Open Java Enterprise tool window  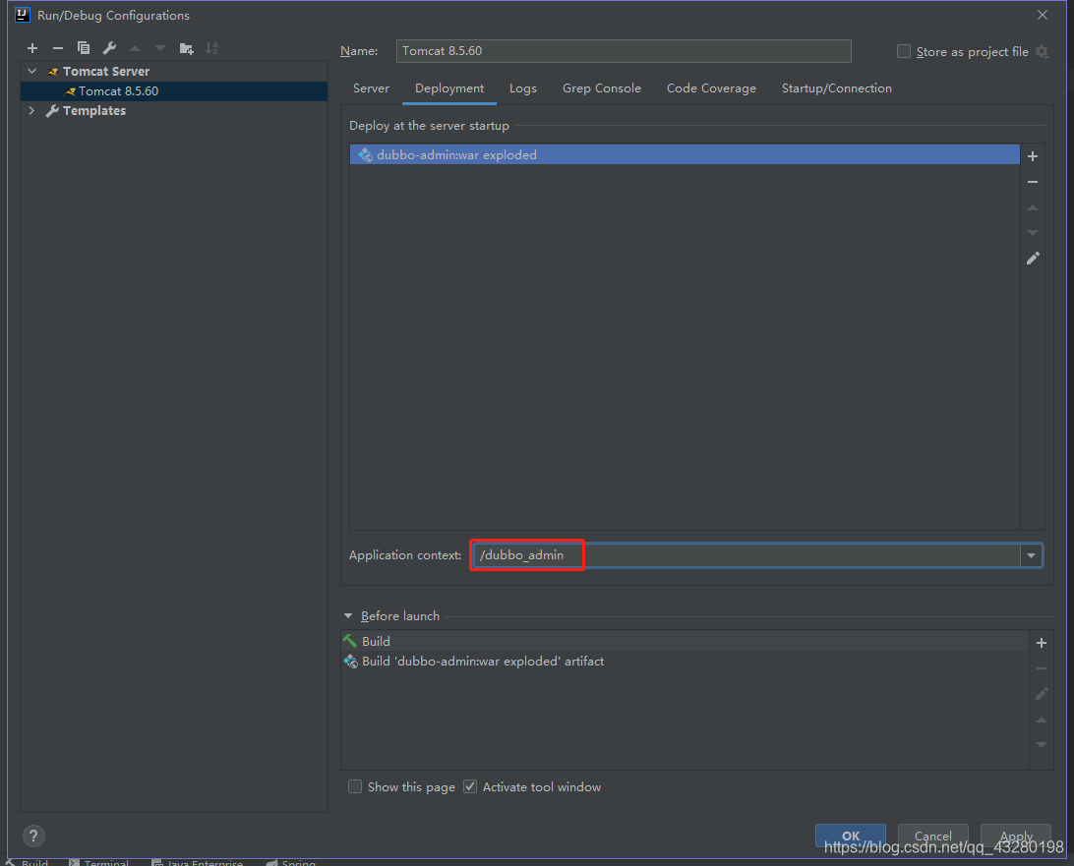click(x=198, y=863)
